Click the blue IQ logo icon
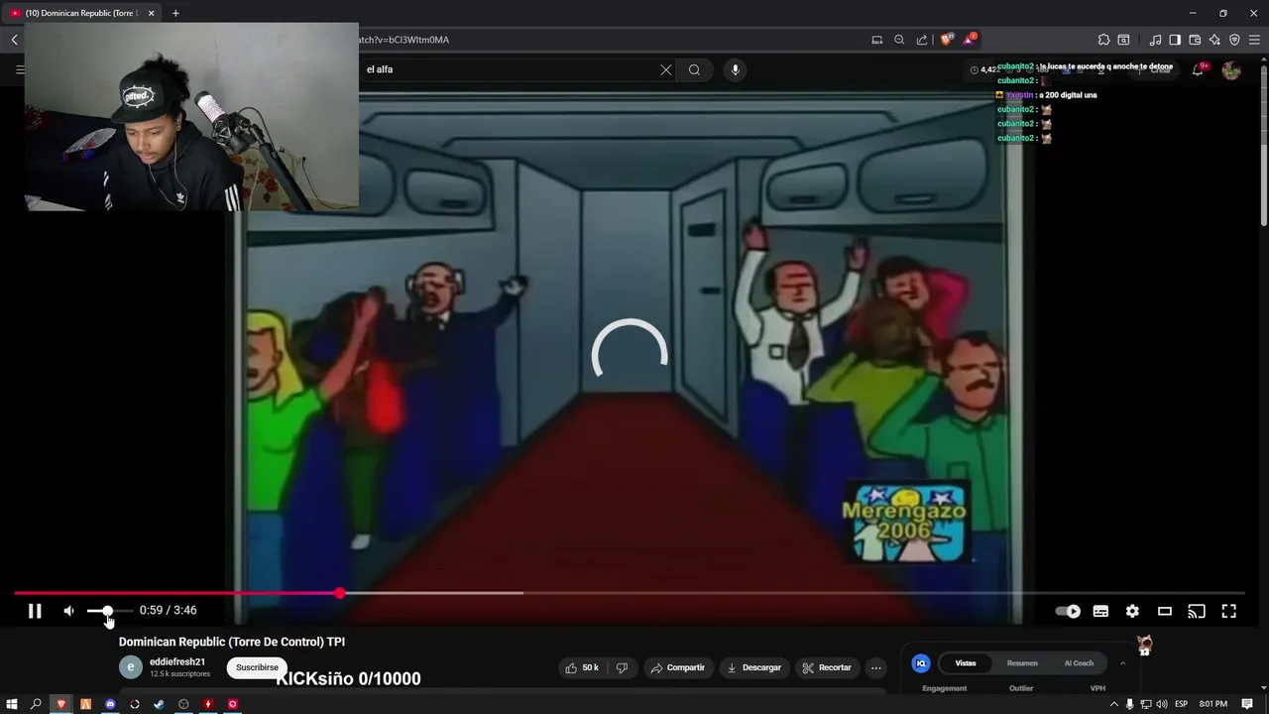Viewport: 1269px width, 714px height. (x=921, y=663)
